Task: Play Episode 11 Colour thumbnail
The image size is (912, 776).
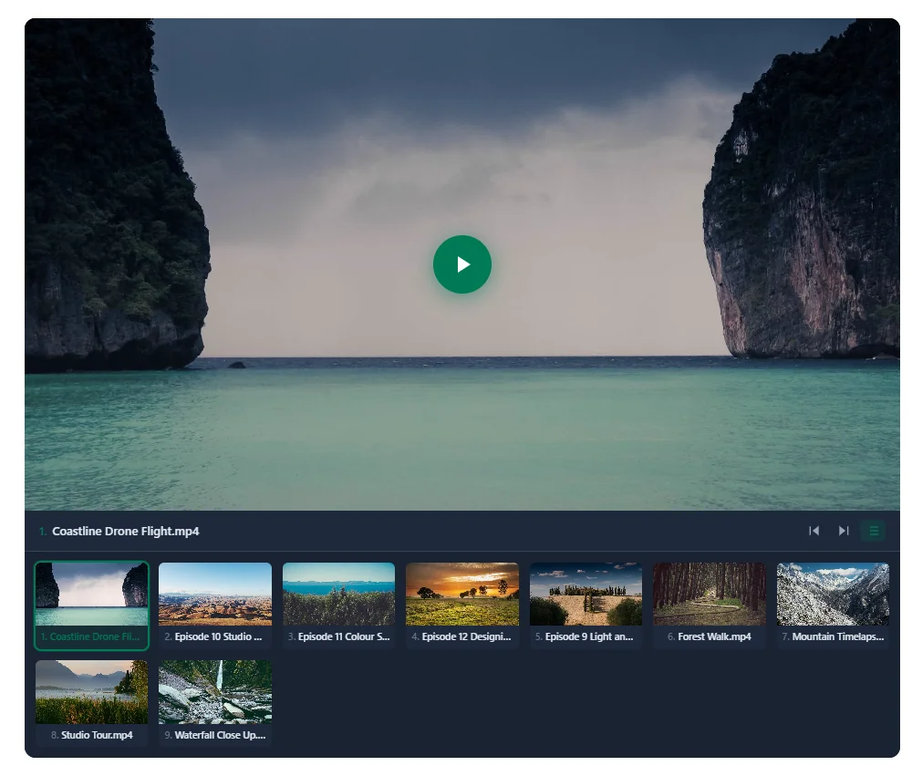Action: click(x=338, y=605)
